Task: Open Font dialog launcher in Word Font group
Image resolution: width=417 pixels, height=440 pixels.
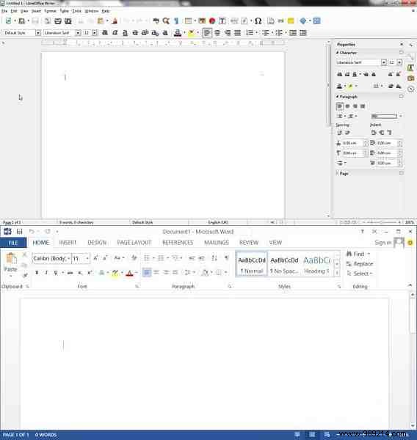Action: pos(137,287)
